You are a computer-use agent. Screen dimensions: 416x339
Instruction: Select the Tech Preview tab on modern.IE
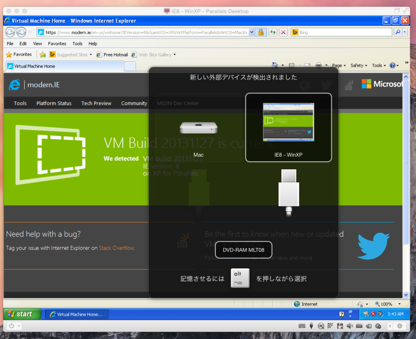pos(96,103)
